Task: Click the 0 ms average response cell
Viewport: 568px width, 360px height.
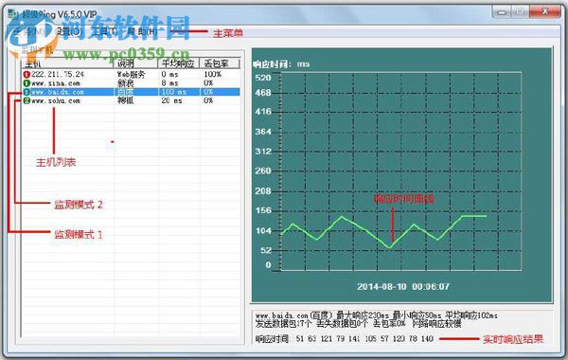Action: (x=169, y=74)
